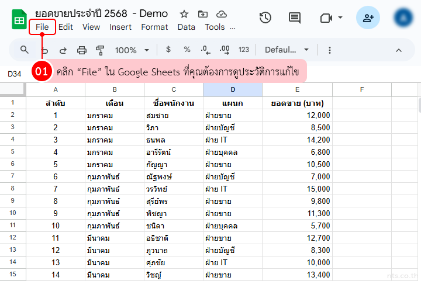Viewport: 421px width, 281px height.
Task: Click the move to folder icon
Action: 202,14
